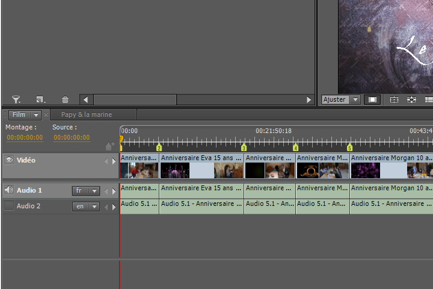Image resolution: width=433 pixels, height=289 pixels.
Task: Click the second crosshair guide icon right of Ajuster
Action: (x=411, y=100)
